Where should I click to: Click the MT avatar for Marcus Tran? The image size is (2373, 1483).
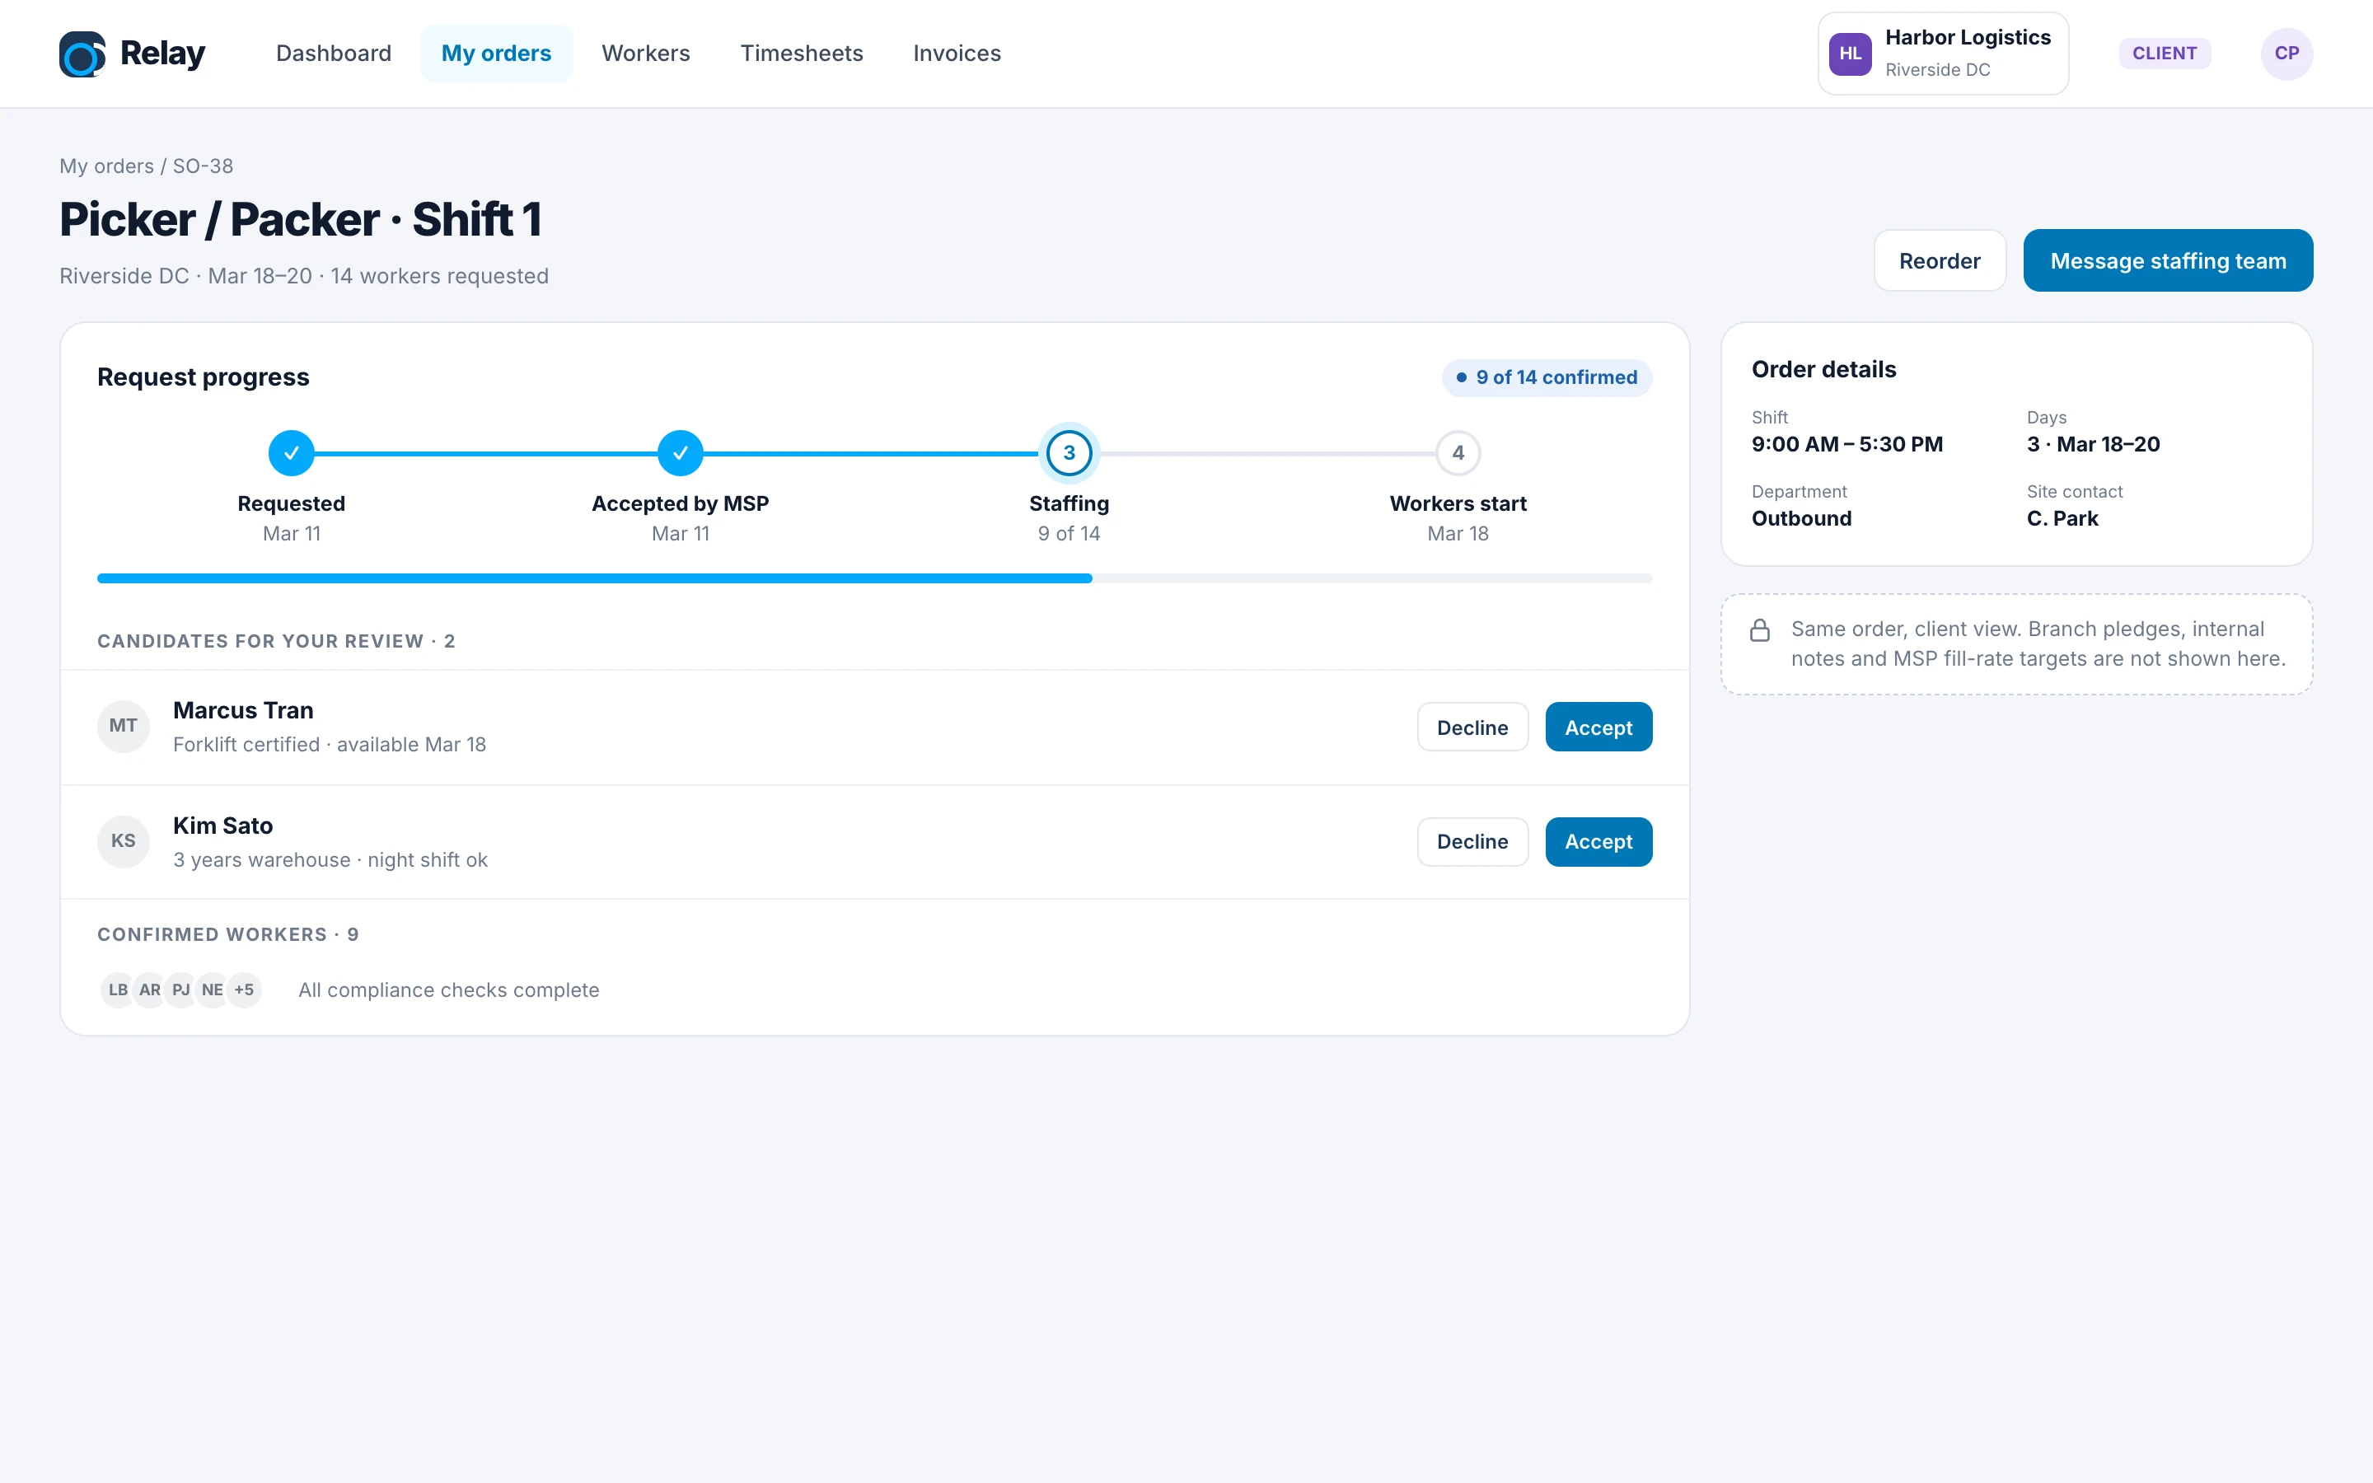124,726
